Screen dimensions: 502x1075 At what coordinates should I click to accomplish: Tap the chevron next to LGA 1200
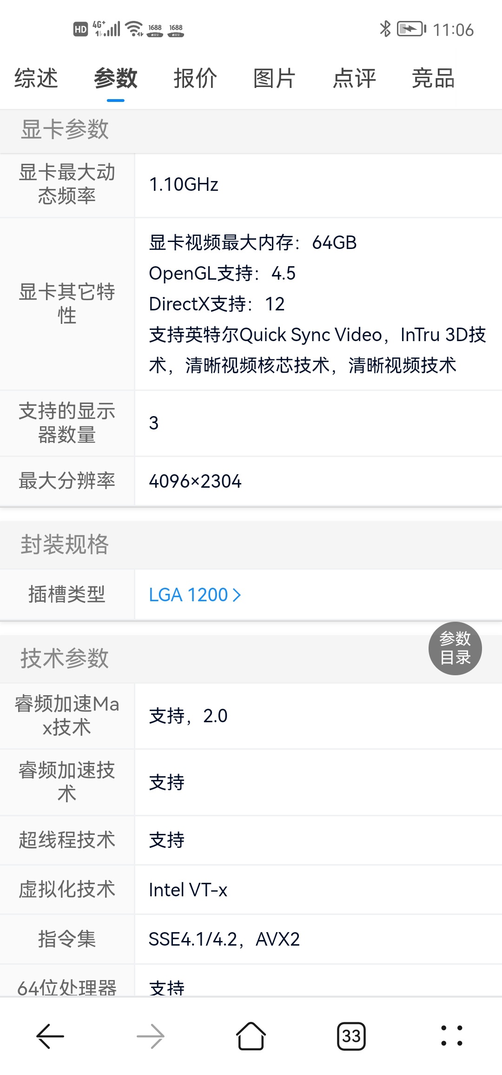click(237, 595)
